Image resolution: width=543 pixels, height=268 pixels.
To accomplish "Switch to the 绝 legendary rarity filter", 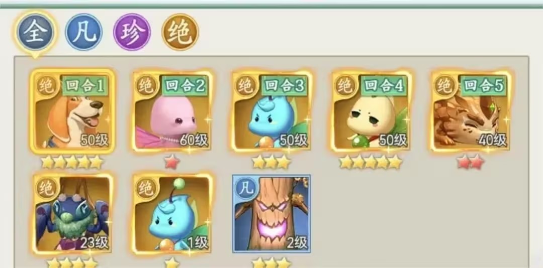I will (180, 32).
